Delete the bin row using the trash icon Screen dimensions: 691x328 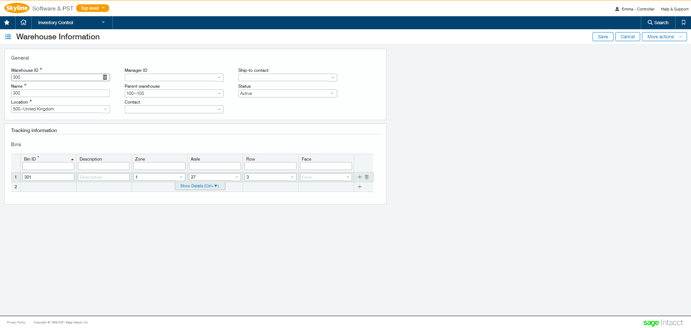pos(366,177)
